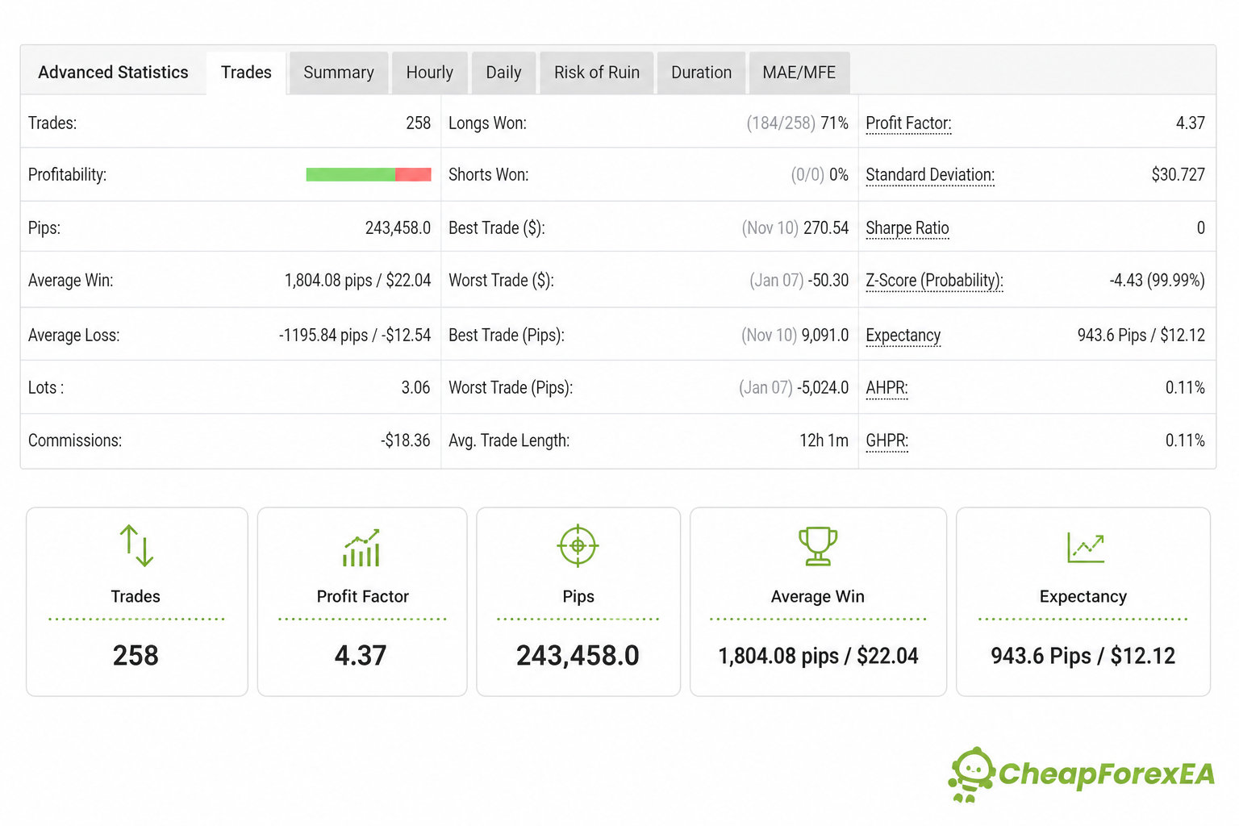Viewport: 1239px width, 826px height.
Task: Click the bar chart Profit Factor icon
Action: [361, 547]
